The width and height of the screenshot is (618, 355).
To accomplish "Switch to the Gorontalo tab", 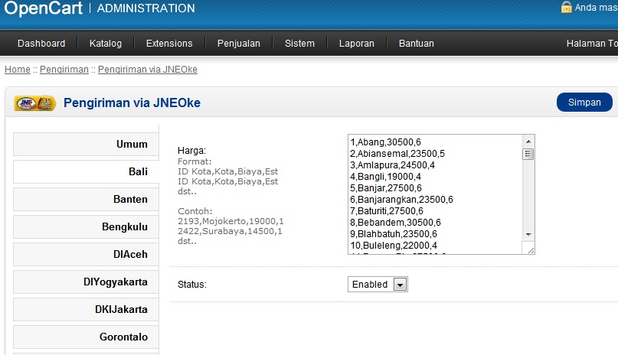I will click(x=86, y=337).
